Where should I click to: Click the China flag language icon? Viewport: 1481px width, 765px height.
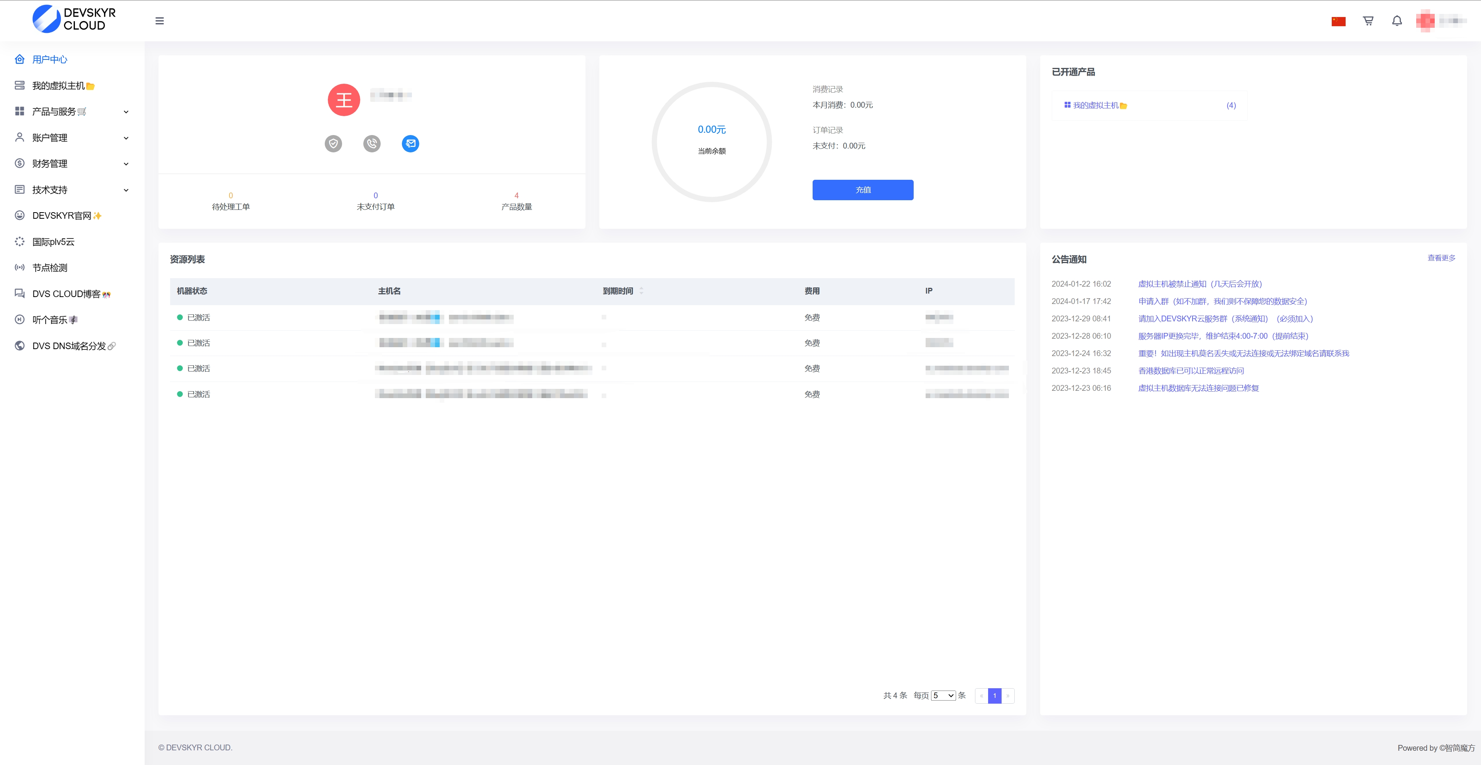click(1338, 21)
